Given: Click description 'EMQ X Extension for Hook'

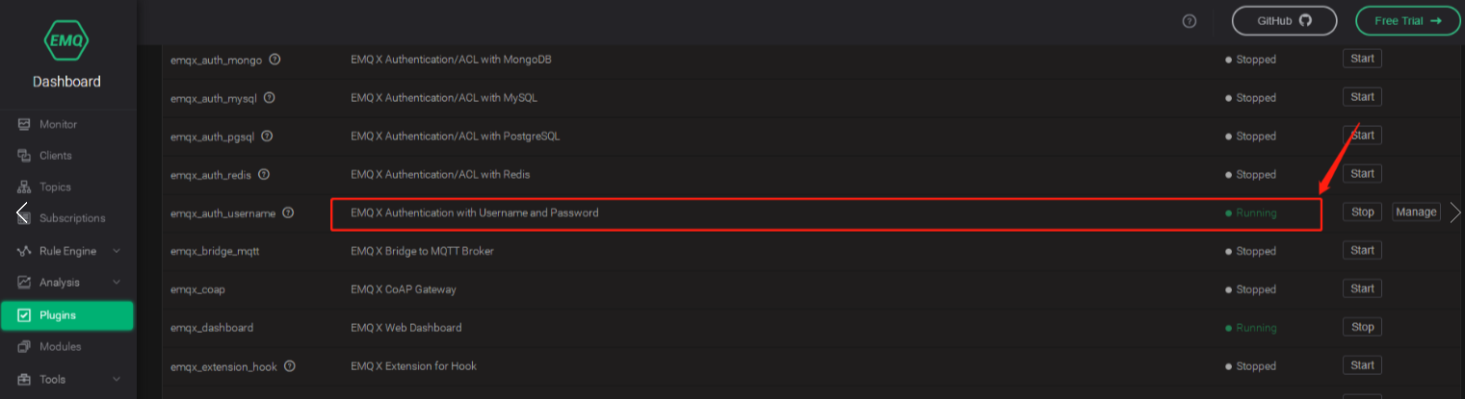Looking at the screenshot, I should click(414, 366).
